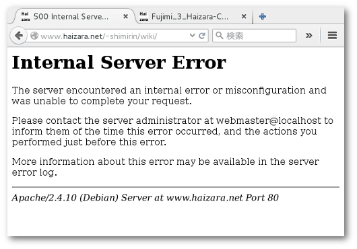The image size is (357, 249).
Task: Go back with the browser back arrow
Action: 19,36
